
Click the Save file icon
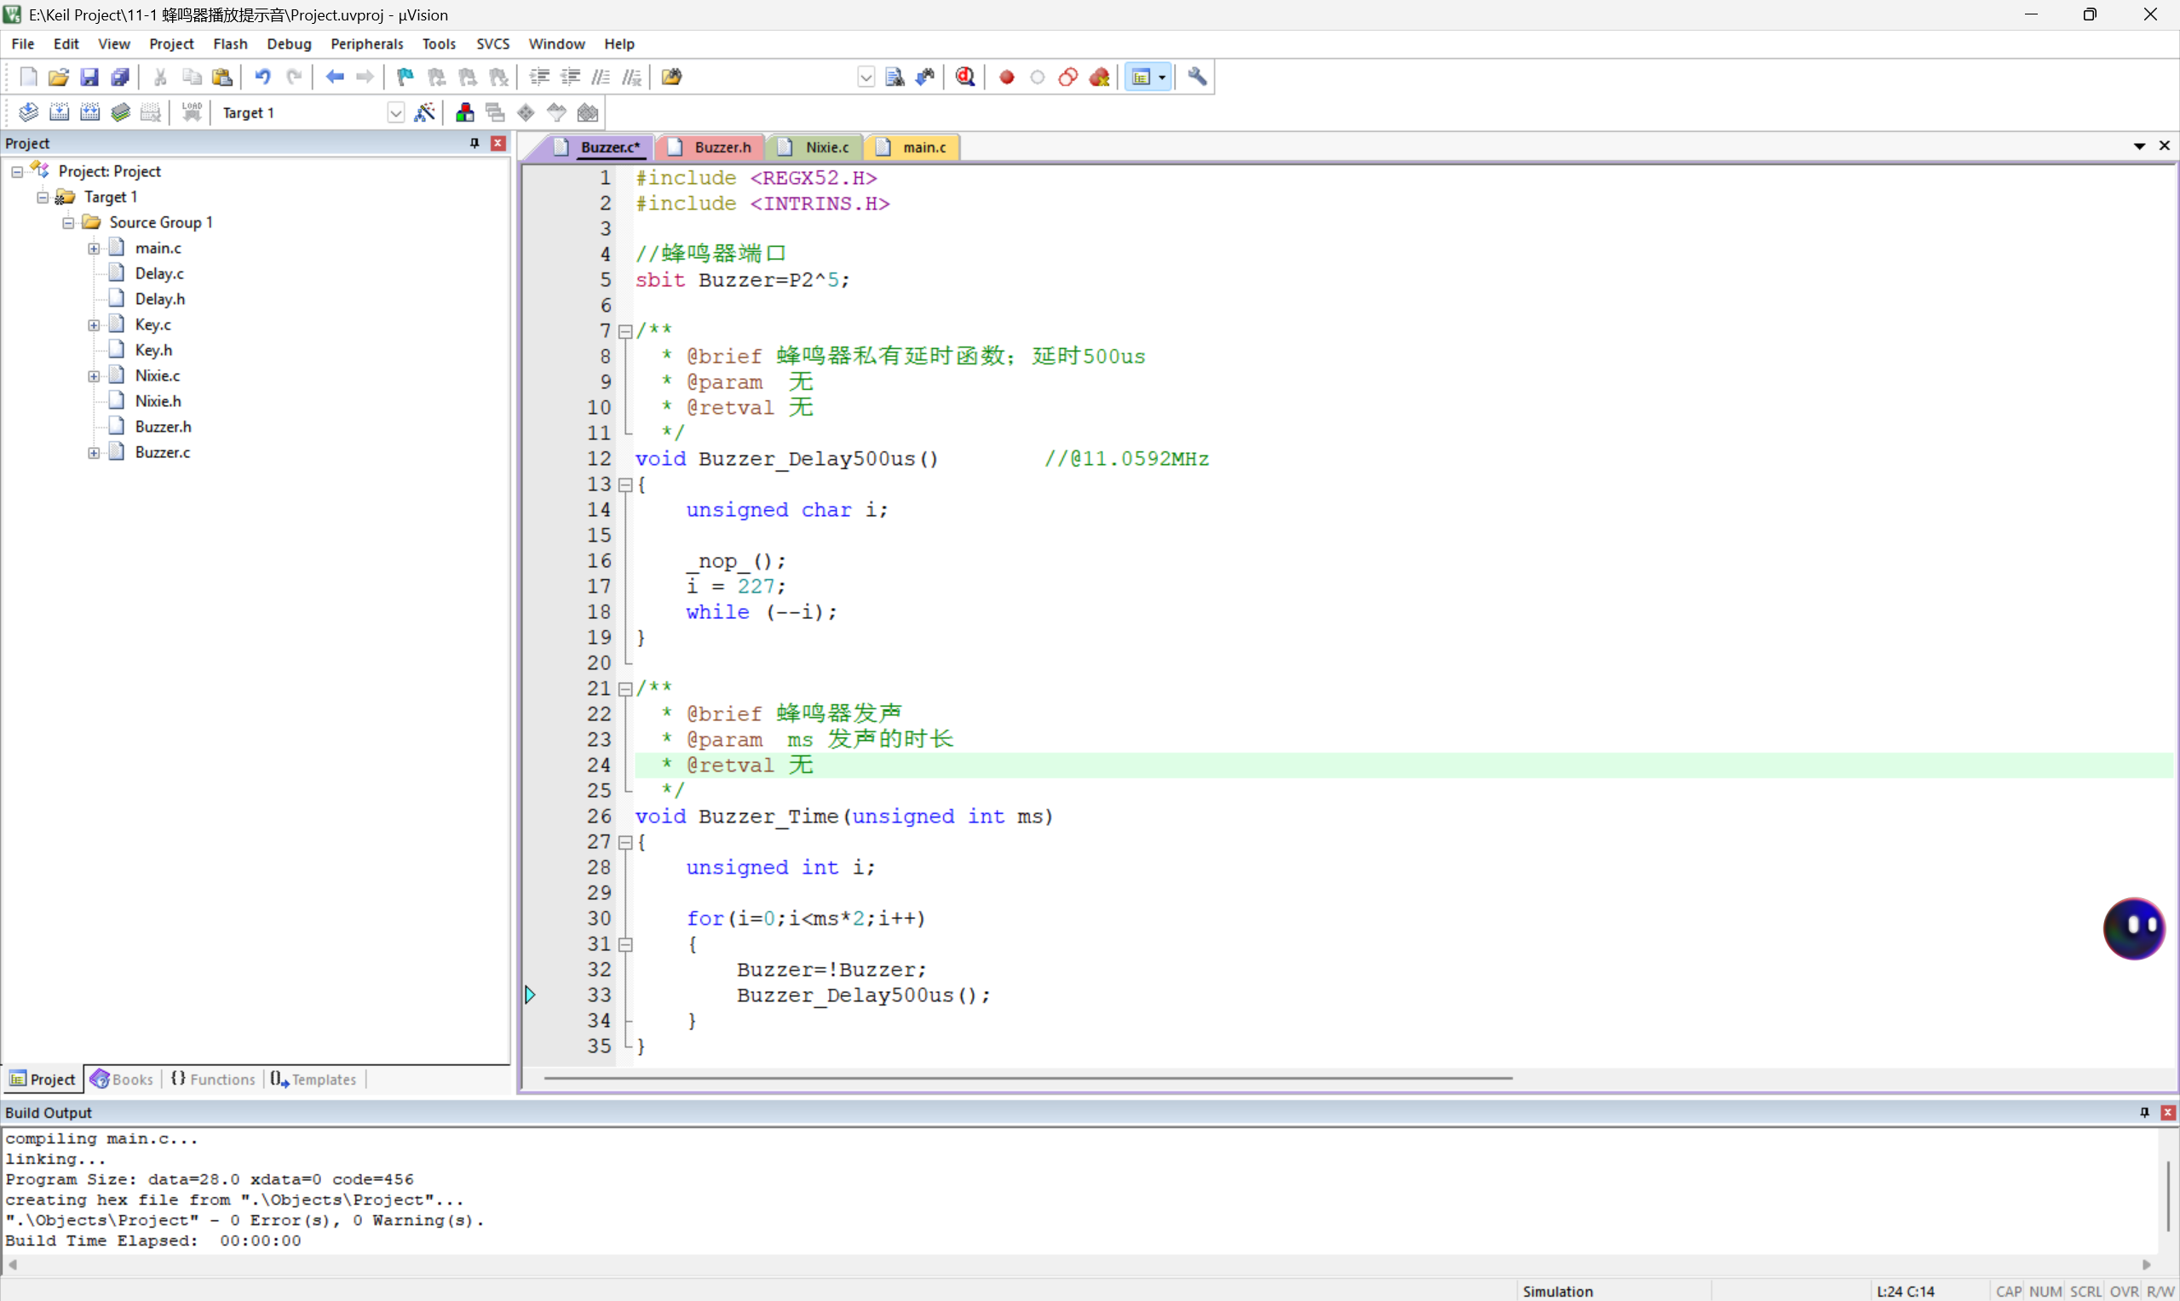[x=89, y=77]
